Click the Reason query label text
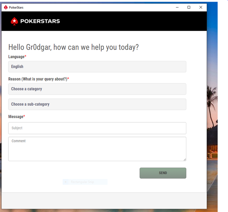Viewport: 228px width, 212px height. [38, 79]
